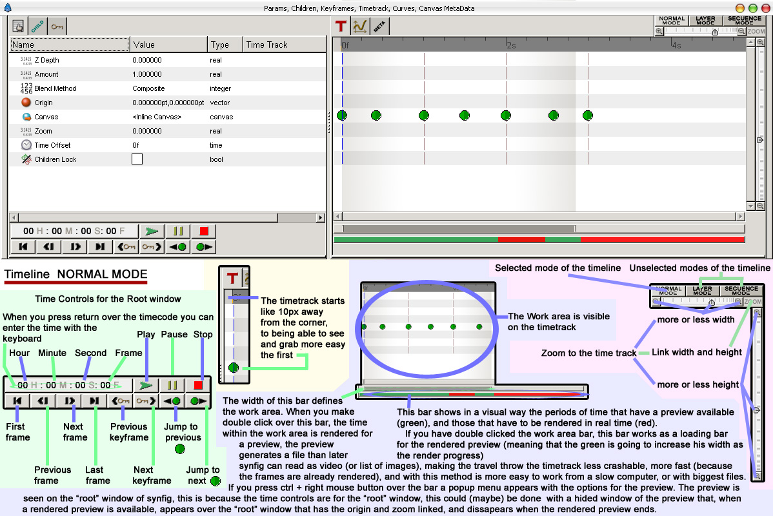Image resolution: width=773 pixels, height=516 pixels.
Task: Go to previous keyframe icon
Action: click(126, 246)
